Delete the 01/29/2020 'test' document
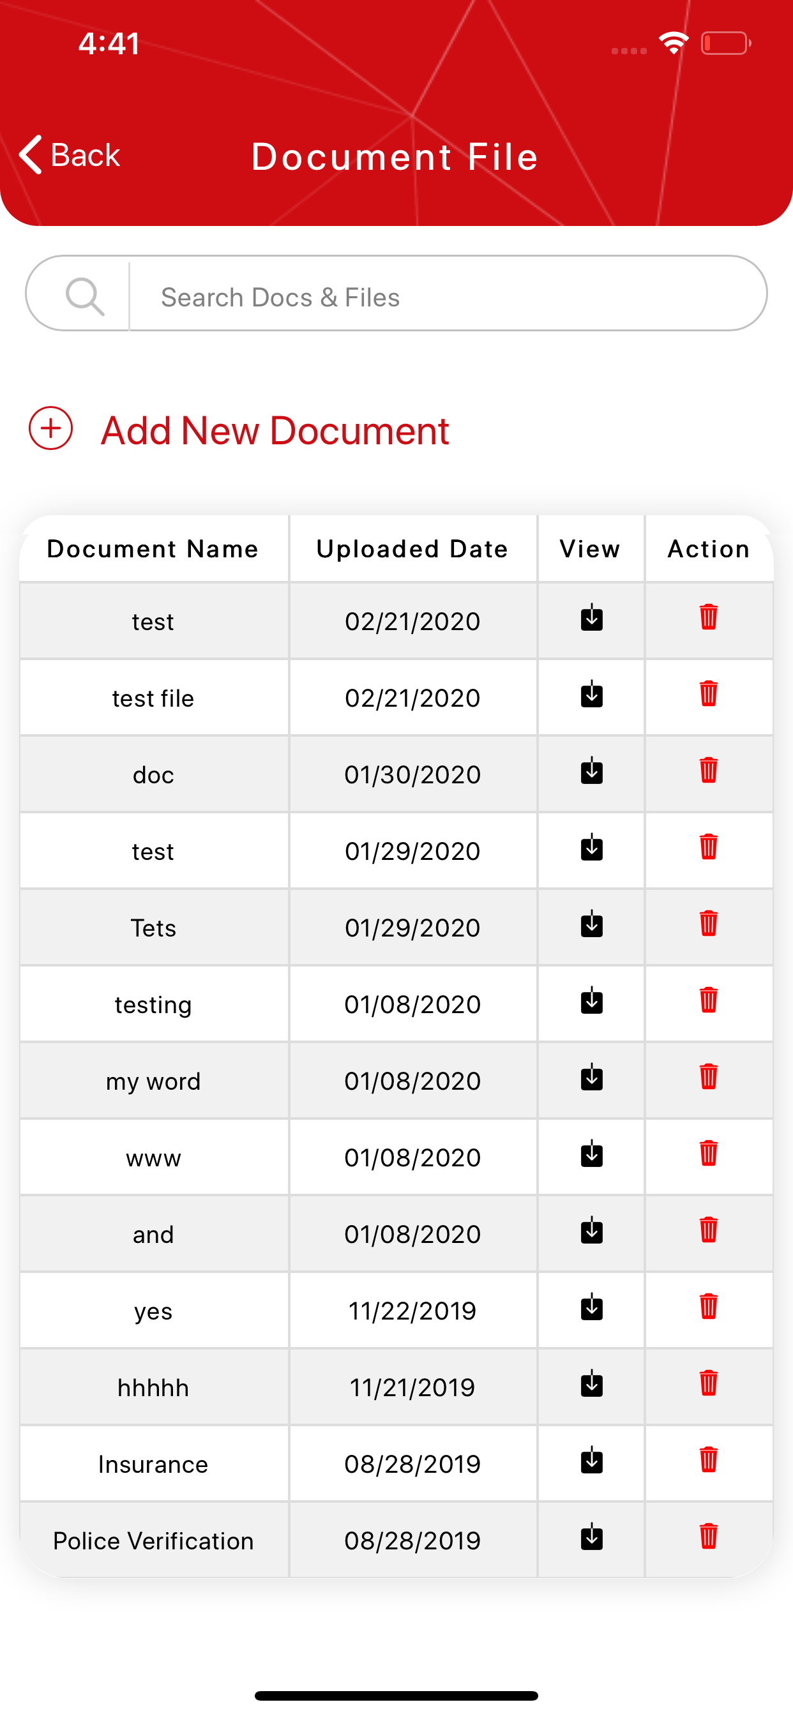The image size is (793, 1716). 708,847
